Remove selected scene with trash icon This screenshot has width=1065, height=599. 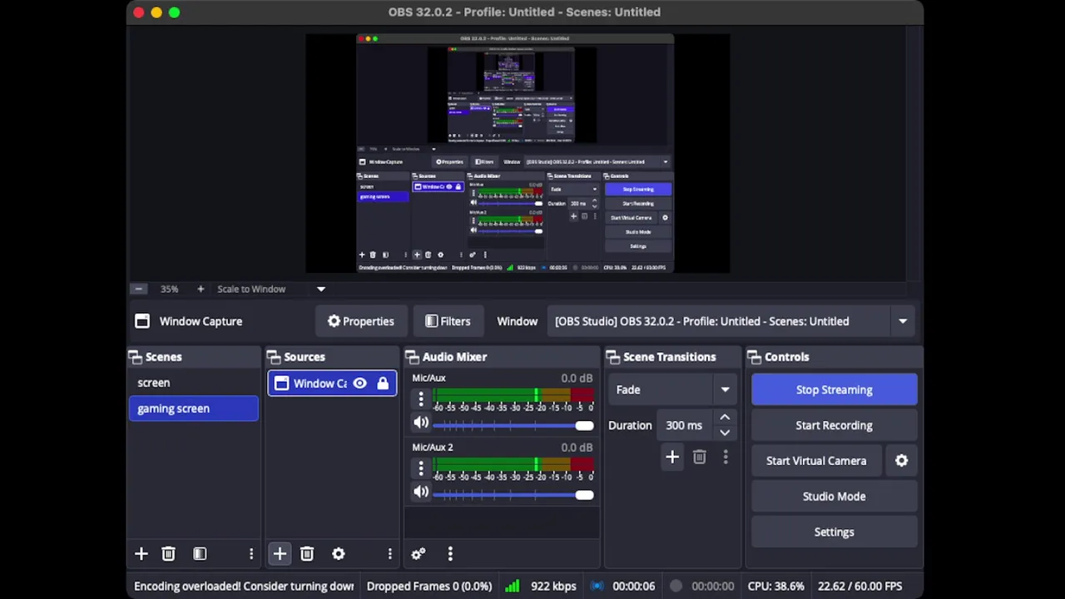(168, 554)
